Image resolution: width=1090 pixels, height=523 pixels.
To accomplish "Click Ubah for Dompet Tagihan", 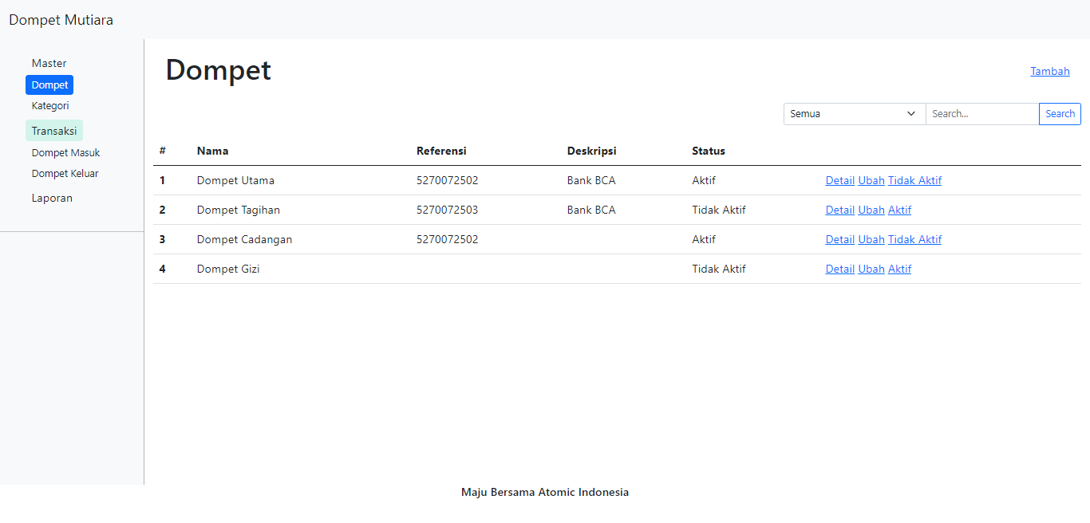I will point(871,210).
